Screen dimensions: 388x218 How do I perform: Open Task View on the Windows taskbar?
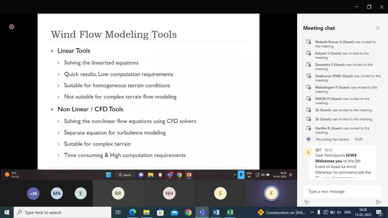click(118, 212)
